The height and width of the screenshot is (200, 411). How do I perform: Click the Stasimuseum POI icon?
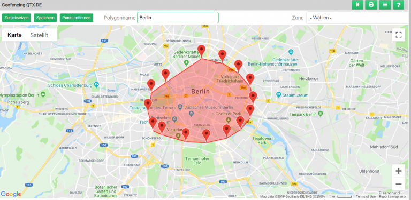click(279, 94)
